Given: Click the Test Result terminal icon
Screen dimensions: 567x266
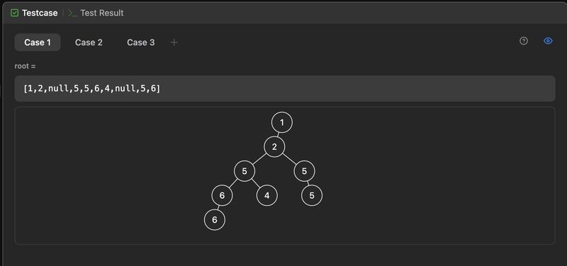Looking at the screenshot, I should click(x=73, y=13).
